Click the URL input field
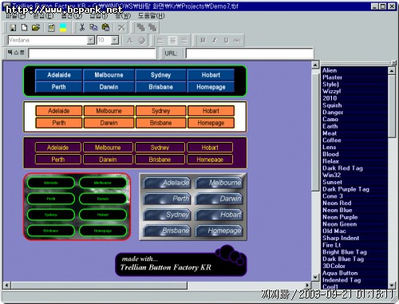Viewport: 399px width, 304px height. [x=249, y=53]
